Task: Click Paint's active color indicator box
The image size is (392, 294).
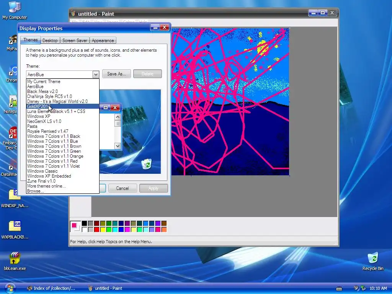Action: pos(75,227)
